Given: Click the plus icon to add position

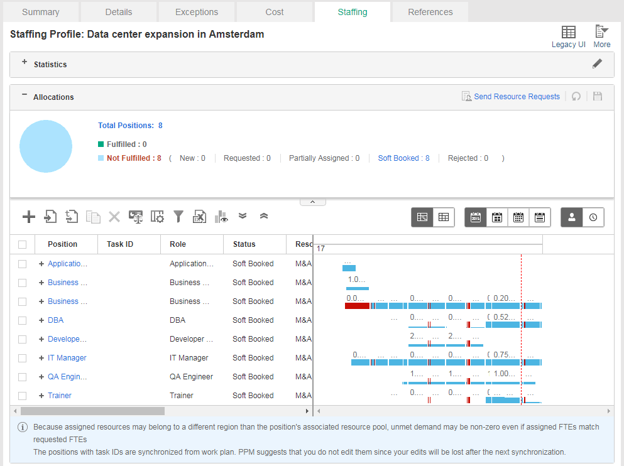Looking at the screenshot, I should pos(29,217).
